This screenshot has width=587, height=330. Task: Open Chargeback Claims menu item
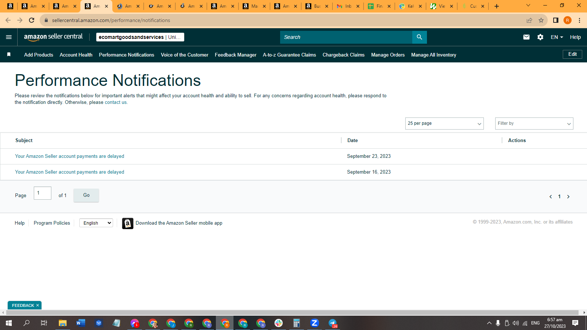coord(344,55)
